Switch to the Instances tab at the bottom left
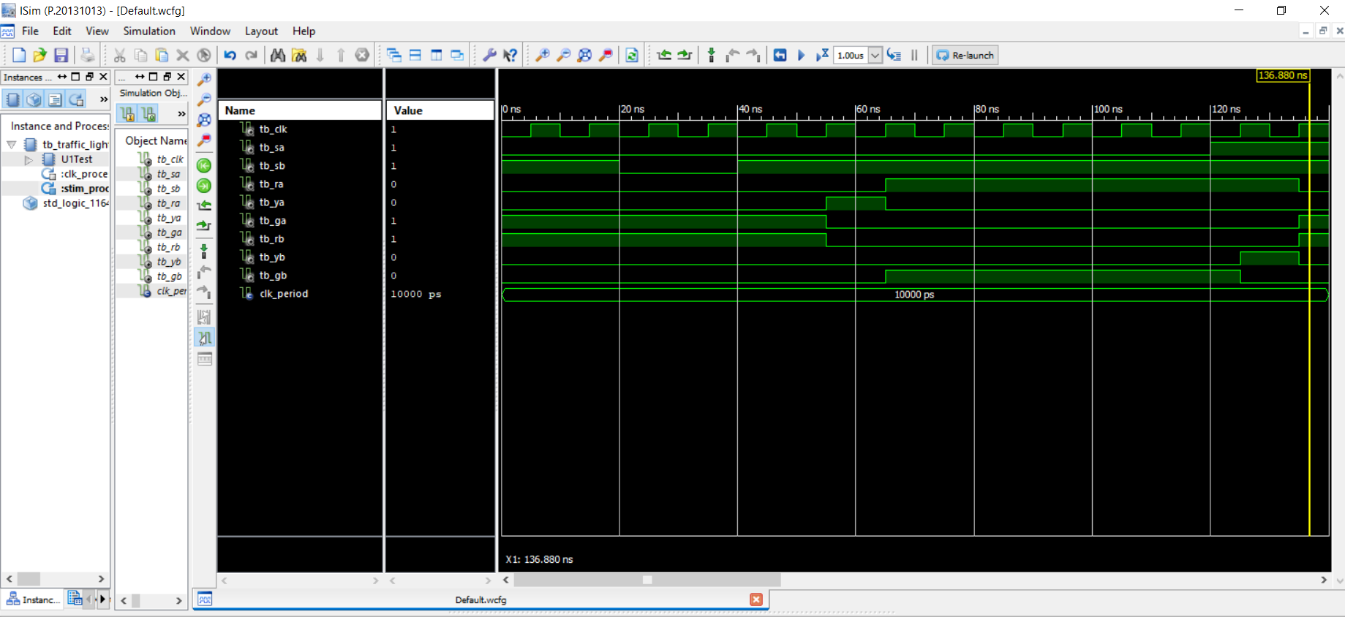 point(32,599)
